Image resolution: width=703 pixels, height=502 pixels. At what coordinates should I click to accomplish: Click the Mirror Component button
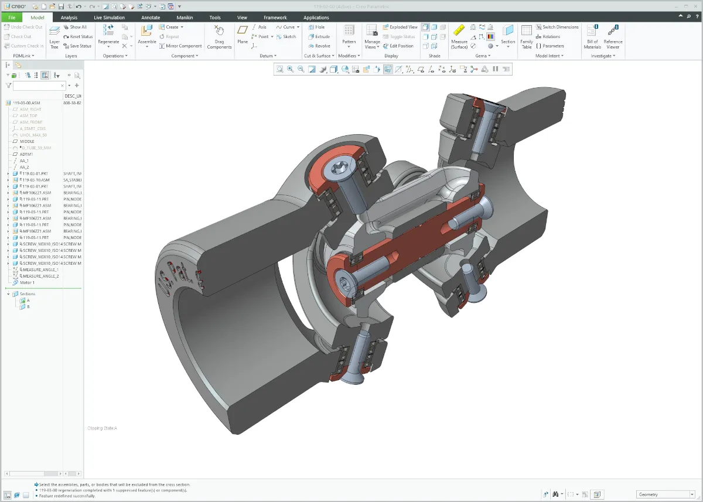click(x=180, y=46)
